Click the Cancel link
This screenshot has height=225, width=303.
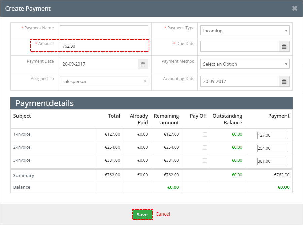click(x=163, y=214)
